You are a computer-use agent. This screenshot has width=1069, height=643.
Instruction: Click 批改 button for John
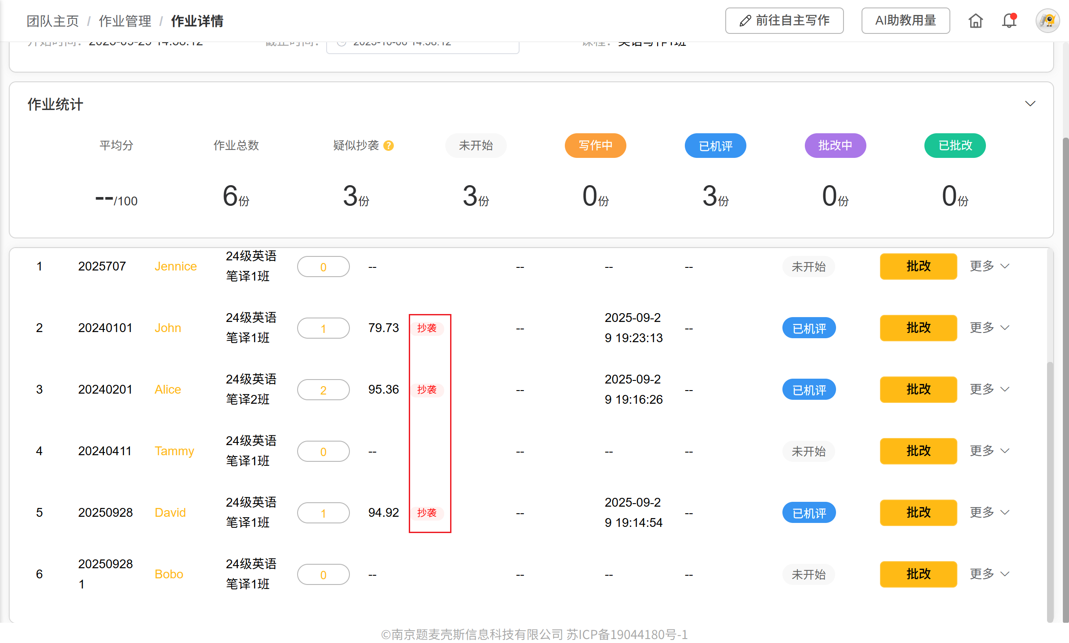point(918,328)
